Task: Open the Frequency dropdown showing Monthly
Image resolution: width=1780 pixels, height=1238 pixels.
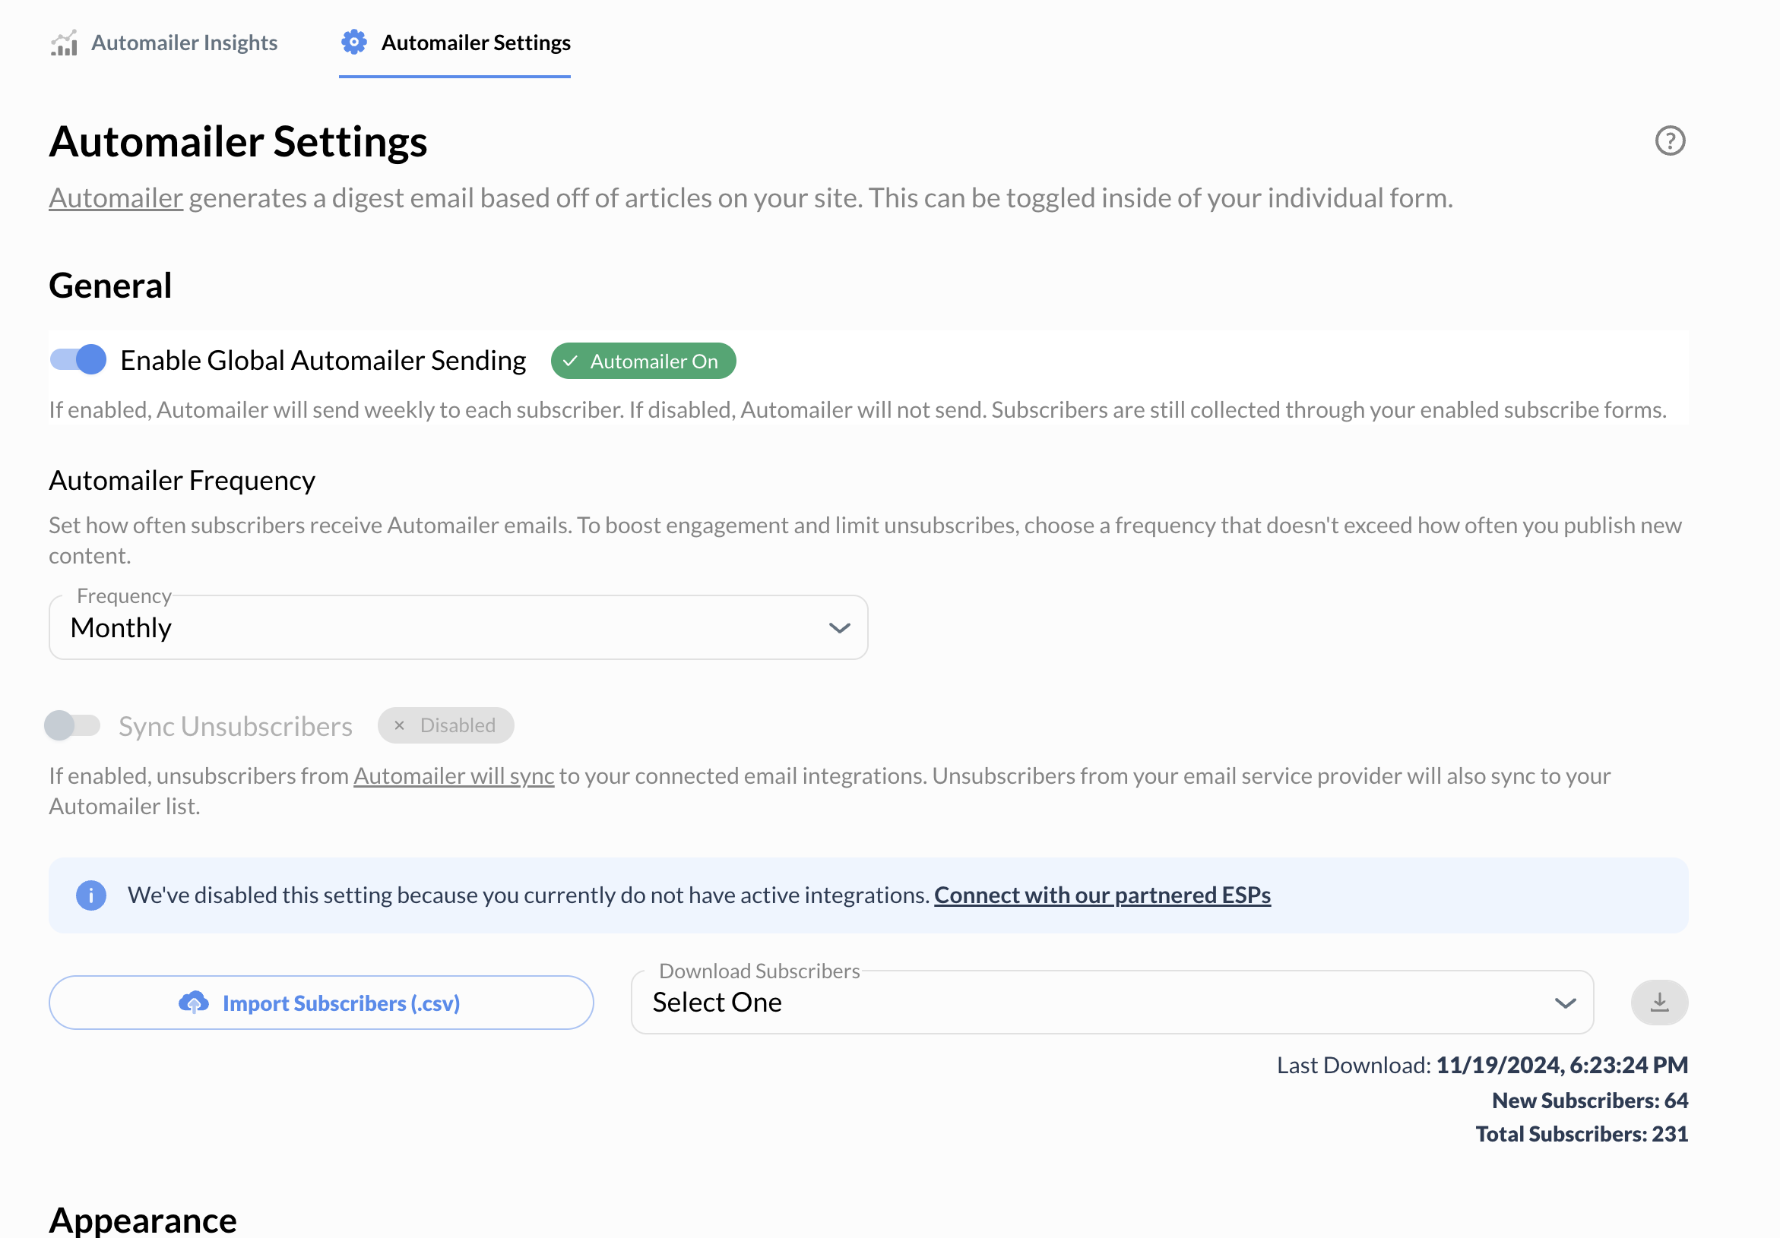Action: (x=458, y=627)
